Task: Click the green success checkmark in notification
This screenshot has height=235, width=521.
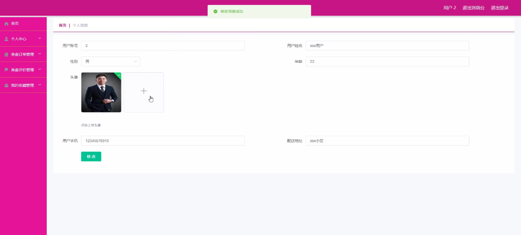Action: tap(215, 11)
